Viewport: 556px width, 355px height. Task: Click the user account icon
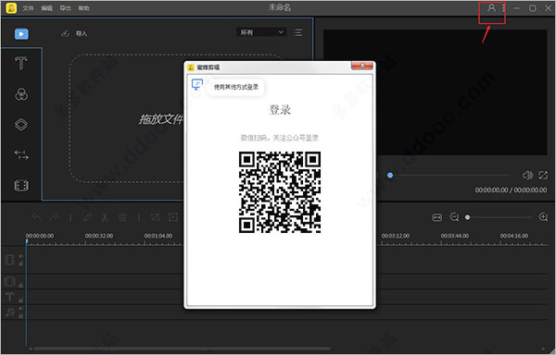click(x=491, y=7)
